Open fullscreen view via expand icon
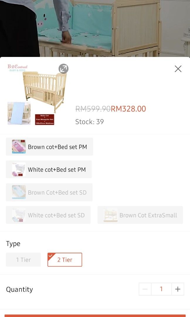This screenshot has height=317, width=190. tap(63, 69)
